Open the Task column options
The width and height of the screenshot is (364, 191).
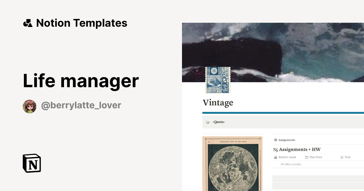pyautogui.click(x=347, y=157)
